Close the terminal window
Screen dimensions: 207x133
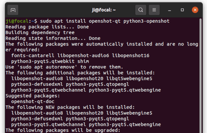195,10
